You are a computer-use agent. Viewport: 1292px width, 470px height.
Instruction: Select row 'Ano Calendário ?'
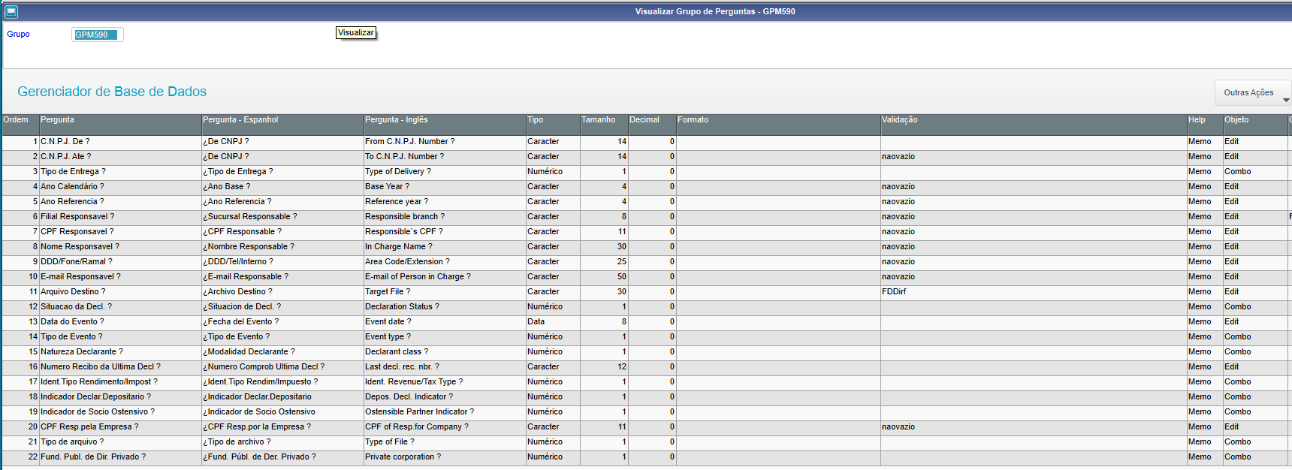pos(646,187)
